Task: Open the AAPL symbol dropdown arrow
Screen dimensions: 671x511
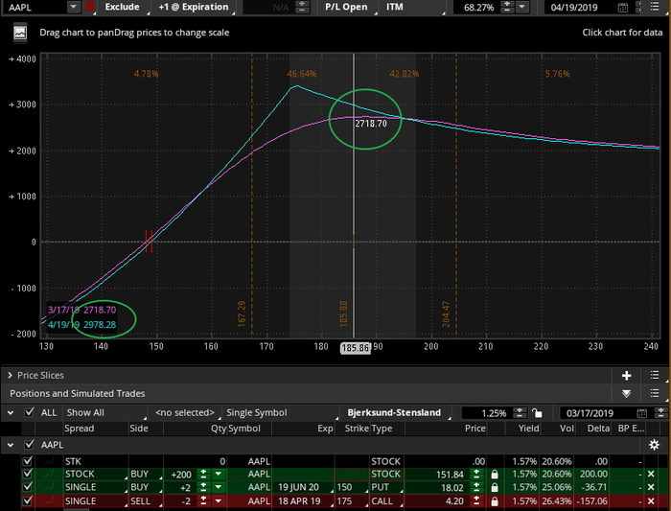Action: pos(74,7)
